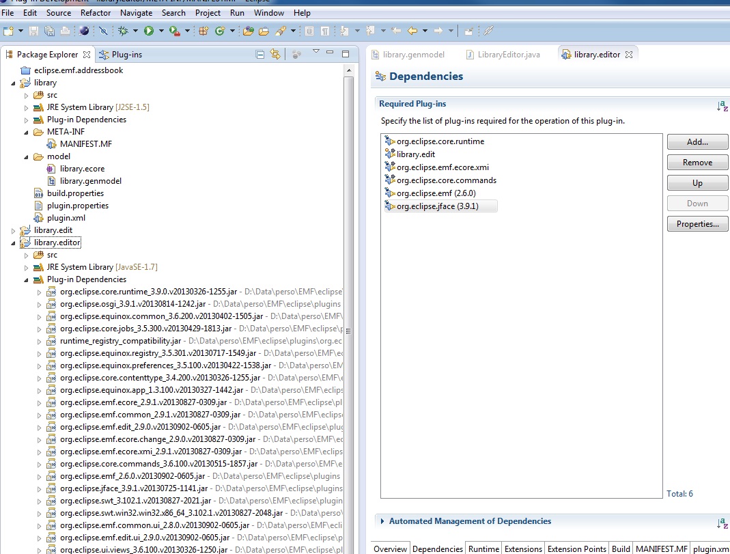This screenshot has width=730, height=554.
Task: Click the New Java Package icon
Action: click(203, 31)
